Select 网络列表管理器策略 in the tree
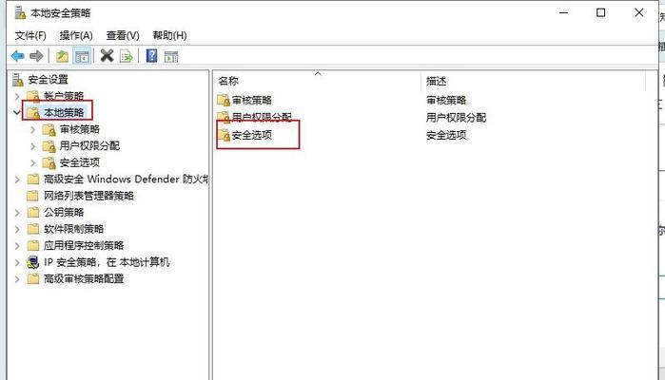The width and height of the screenshot is (665, 380). pyautogui.click(x=88, y=196)
